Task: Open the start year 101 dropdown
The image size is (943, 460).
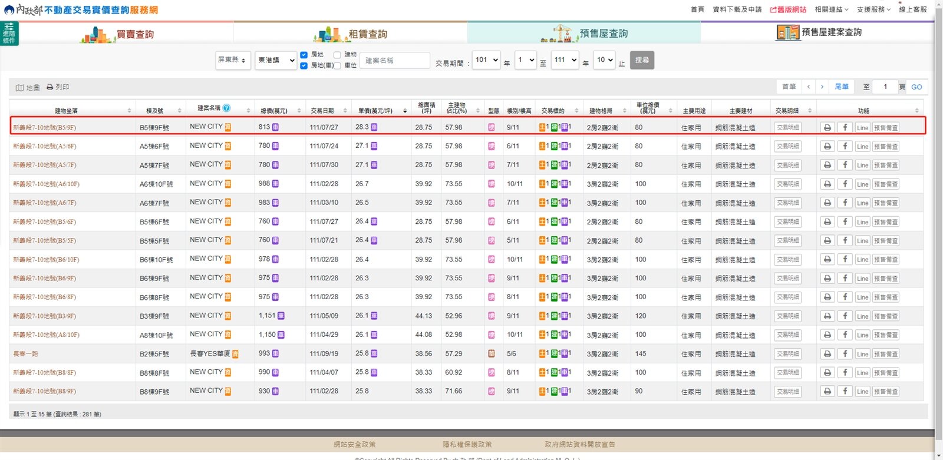Action: click(x=486, y=60)
